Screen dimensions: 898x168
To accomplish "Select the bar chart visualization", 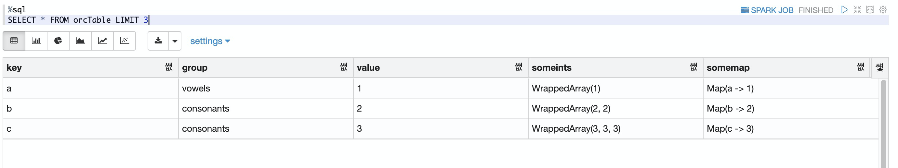I will (x=36, y=41).
